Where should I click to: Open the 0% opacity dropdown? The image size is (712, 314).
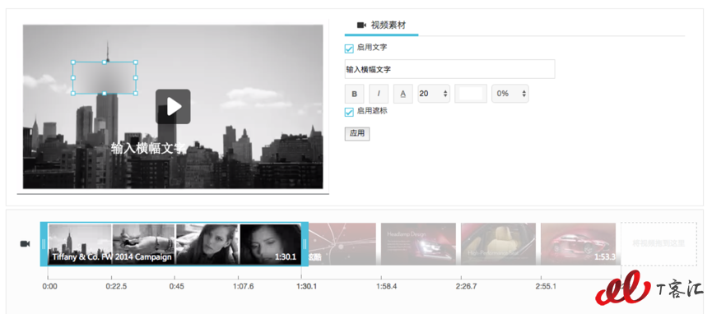510,94
